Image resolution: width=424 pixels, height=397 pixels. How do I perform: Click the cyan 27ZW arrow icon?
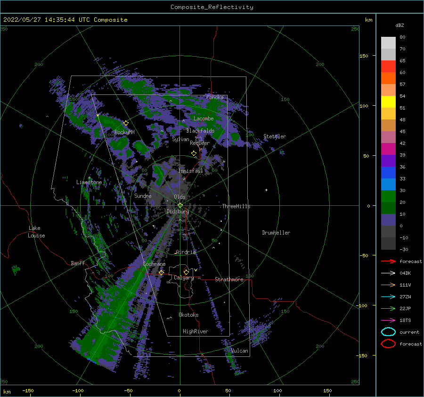pos(388,297)
